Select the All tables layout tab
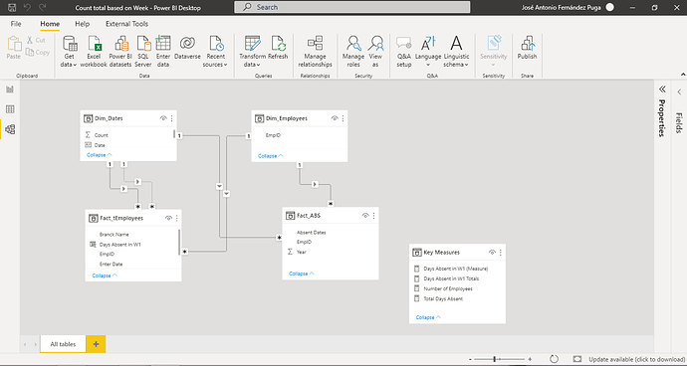The width and height of the screenshot is (687, 366). tap(63, 344)
